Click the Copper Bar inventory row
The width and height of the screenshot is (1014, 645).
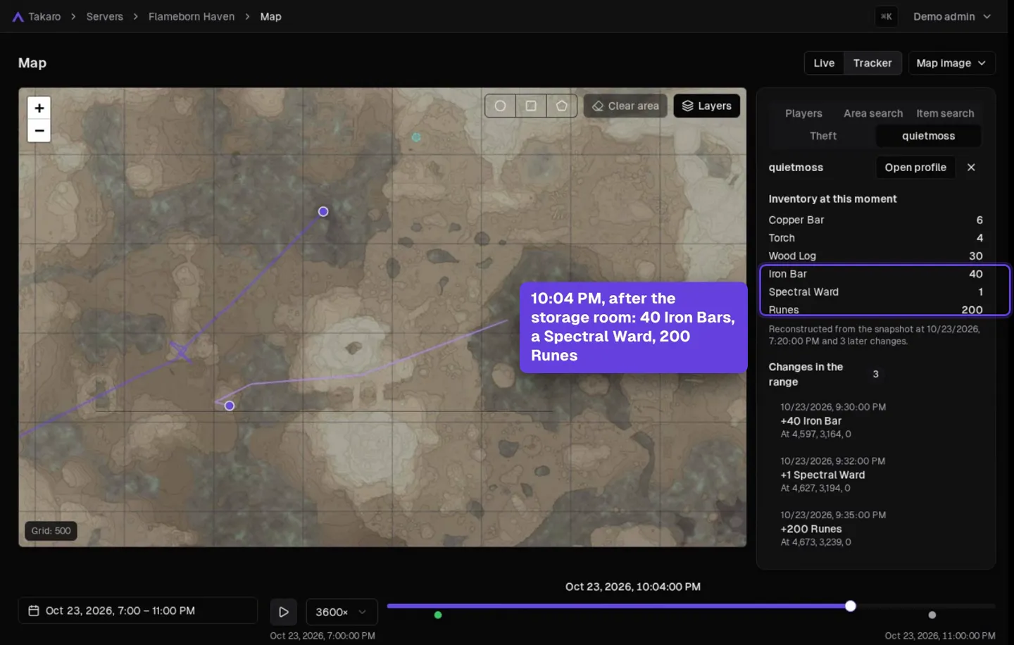coord(876,220)
